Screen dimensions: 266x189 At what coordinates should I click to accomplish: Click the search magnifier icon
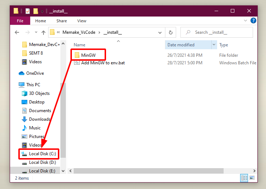(x=188, y=32)
